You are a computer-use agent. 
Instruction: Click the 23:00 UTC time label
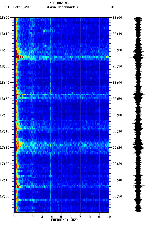coord(117,18)
